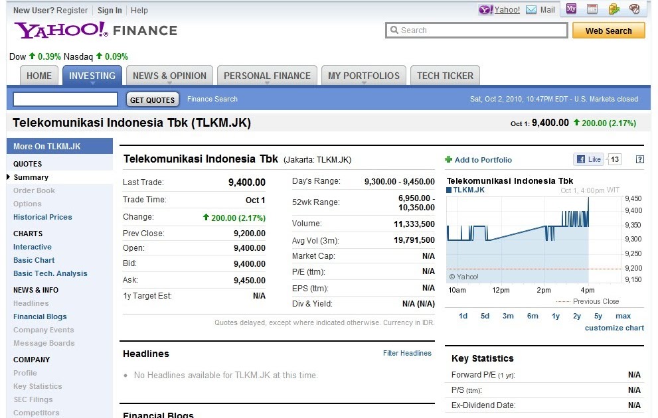This screenshot has width=658, height=418.
Task: Click the Dow 0.39% ticker text
Action: click(35, 56)
